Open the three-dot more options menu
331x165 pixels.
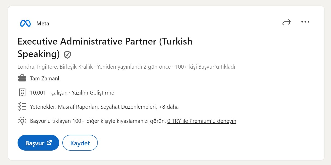pos(305,22)
